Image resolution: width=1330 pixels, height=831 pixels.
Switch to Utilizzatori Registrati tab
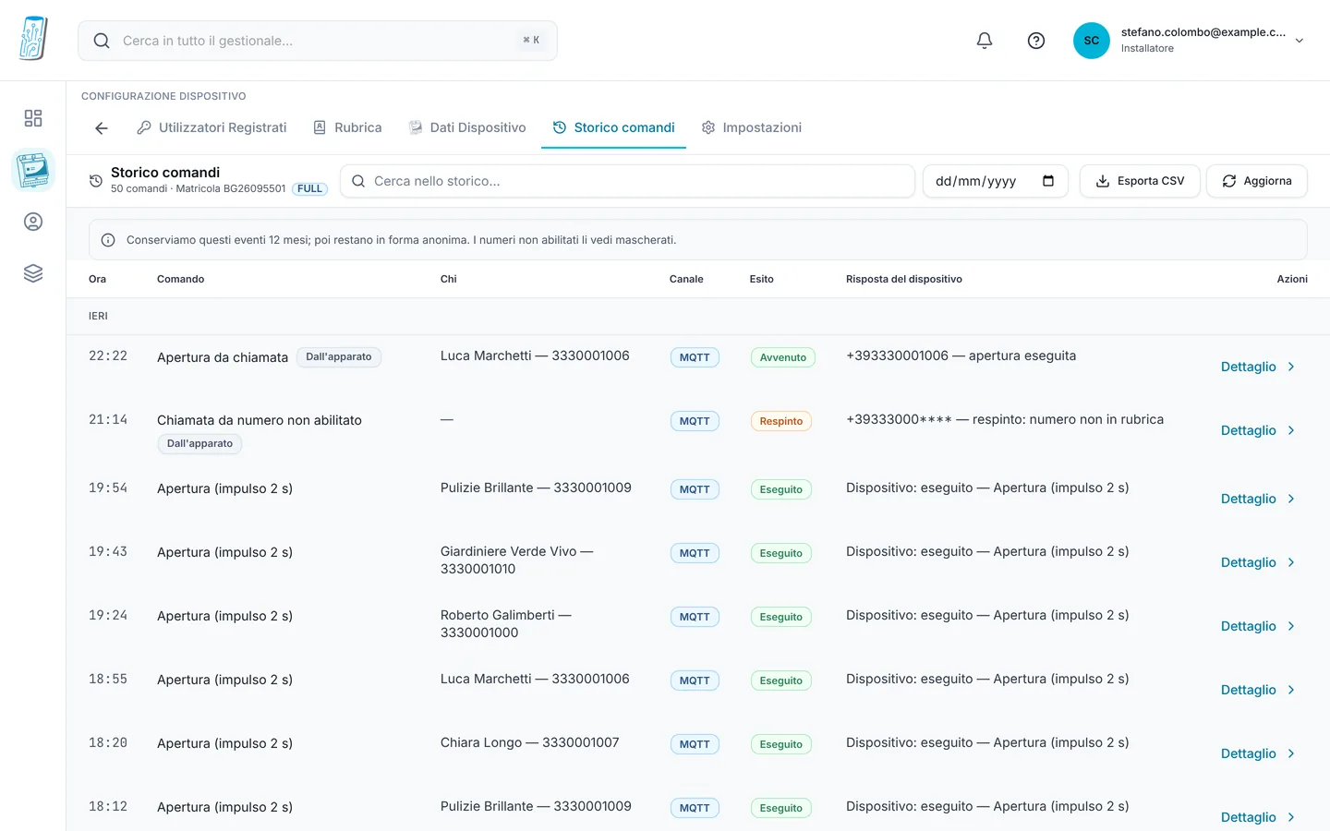[212, 127]
